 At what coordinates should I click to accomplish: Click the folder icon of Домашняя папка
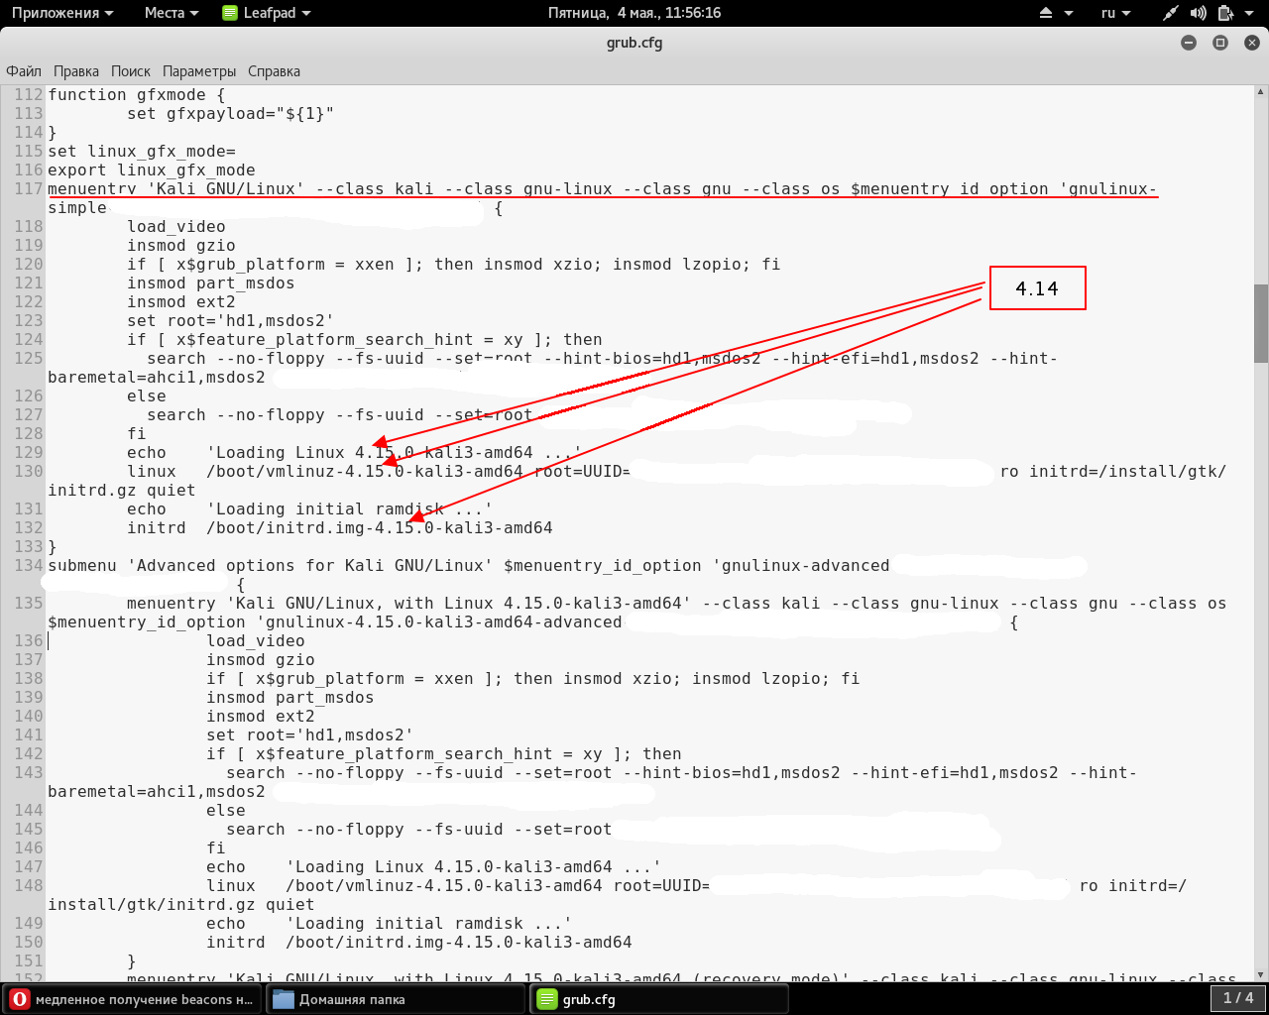point(284,999)
